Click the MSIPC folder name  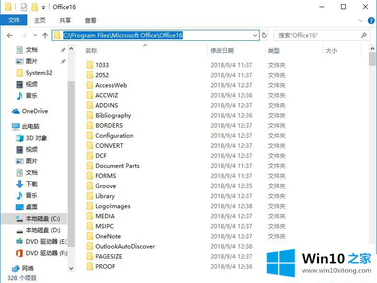(x=105, y=226)
